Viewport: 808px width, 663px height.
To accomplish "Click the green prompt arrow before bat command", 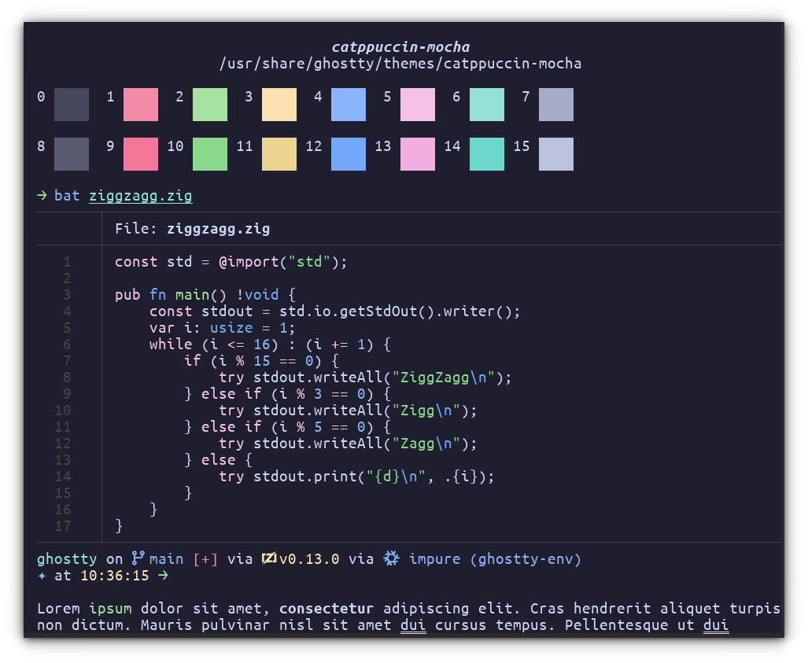I will pos(41,196).
